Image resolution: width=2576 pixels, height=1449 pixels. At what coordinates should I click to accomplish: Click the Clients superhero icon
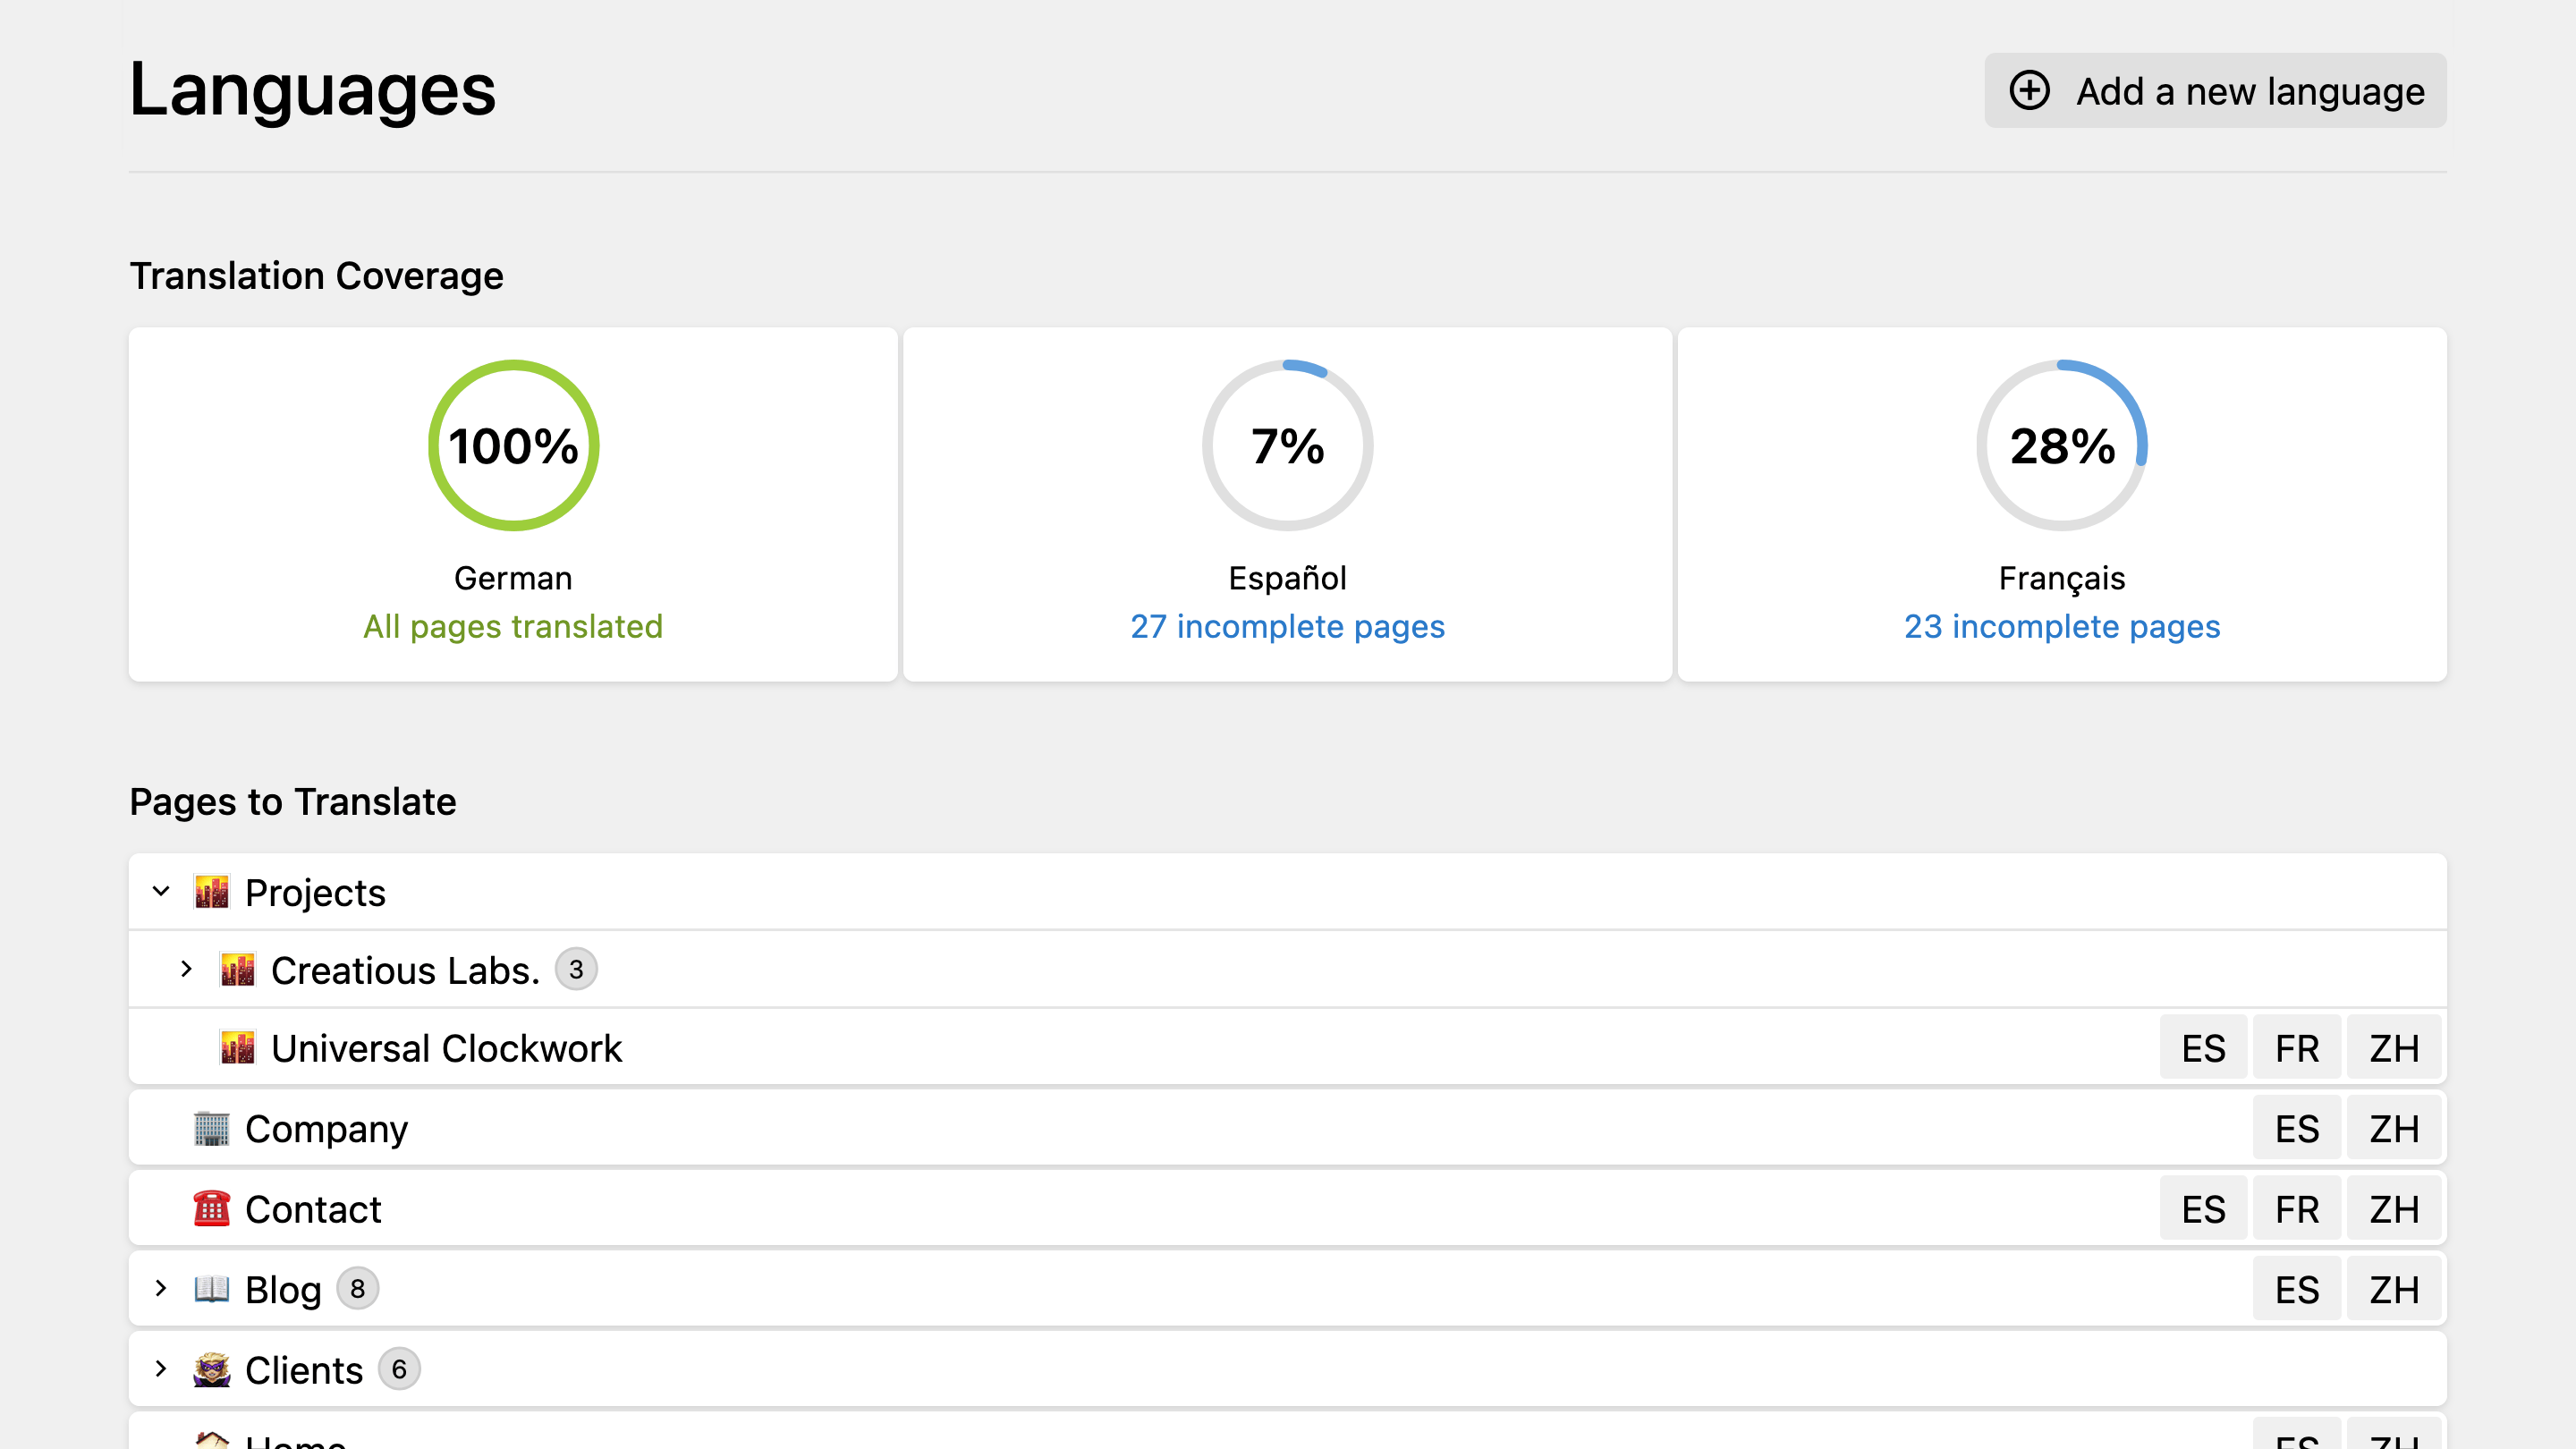[211, 1370]
